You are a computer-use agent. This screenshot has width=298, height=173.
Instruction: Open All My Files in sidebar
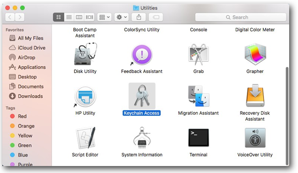point(26,38)
